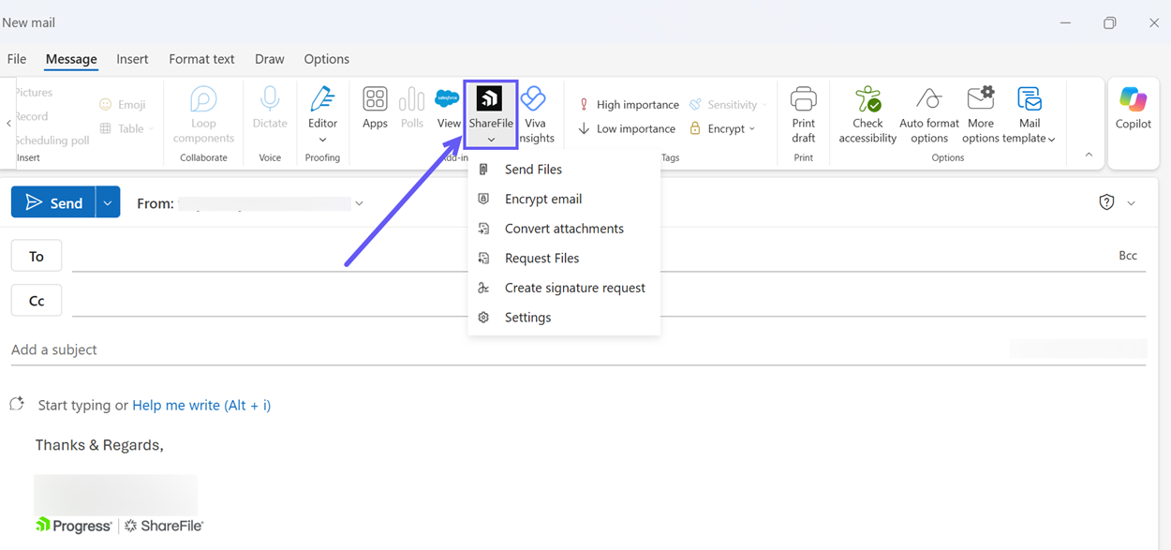Choose Create signature request

coord(564,288)
